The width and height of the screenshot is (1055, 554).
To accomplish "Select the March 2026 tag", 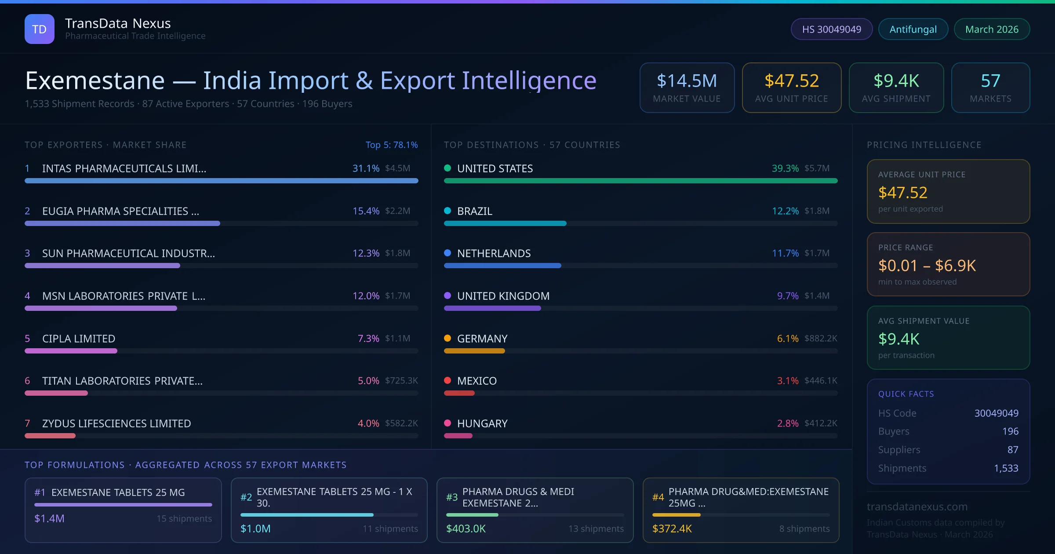I will [x=991, y=29].
